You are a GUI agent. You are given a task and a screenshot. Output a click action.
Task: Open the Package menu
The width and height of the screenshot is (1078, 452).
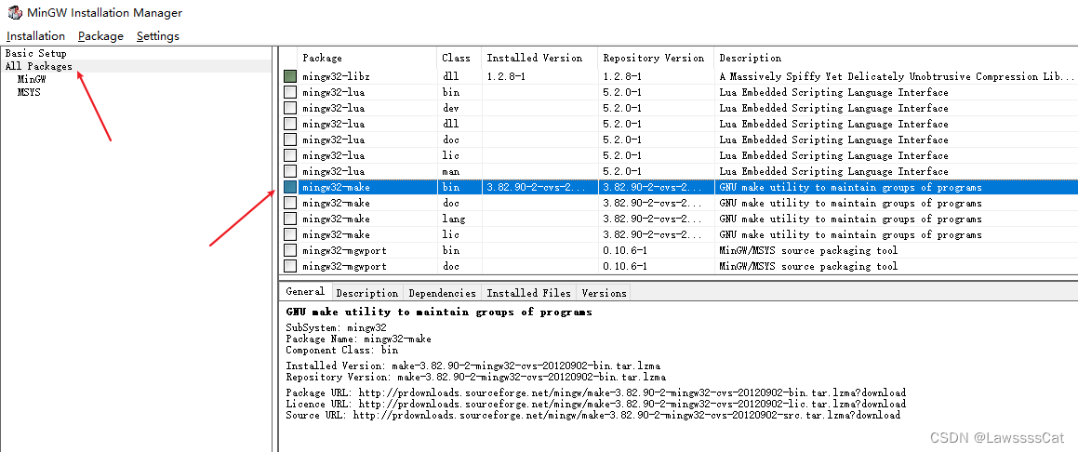click(100, 35)
